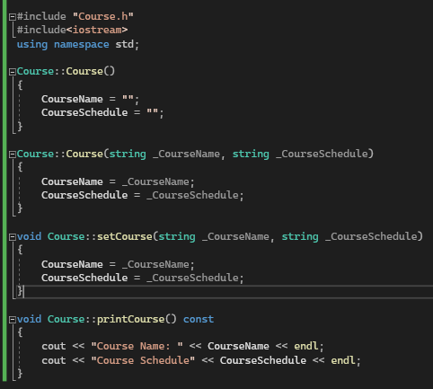This screenshot has height=389, width=433.
Task: Click _CourseSchedule parameter in the Course constructor signature
Action: [x=322, y=154]
